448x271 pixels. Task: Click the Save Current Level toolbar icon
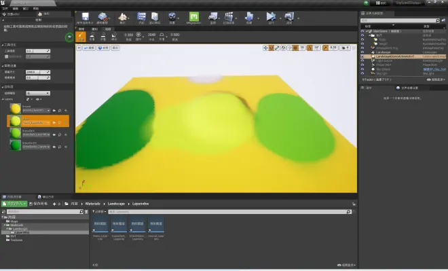(85, 16)
